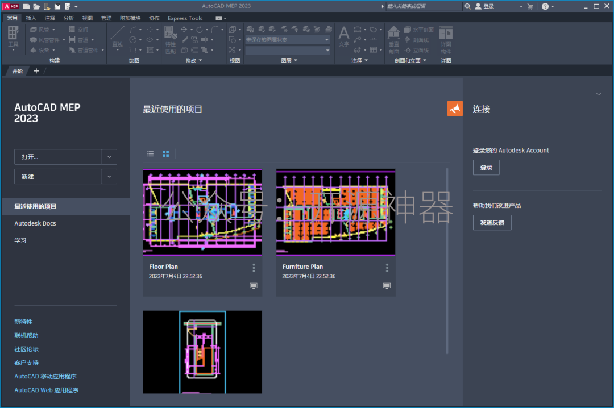Click the keyword search input field
Viewport: 614px width, 408px height.
[x=424, y=6]
